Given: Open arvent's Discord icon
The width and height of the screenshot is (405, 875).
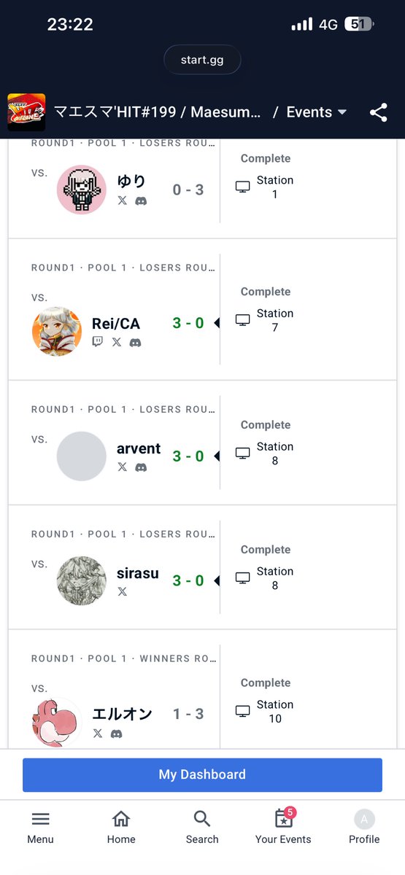Looking at the screenshot, I should click(141, 467).
